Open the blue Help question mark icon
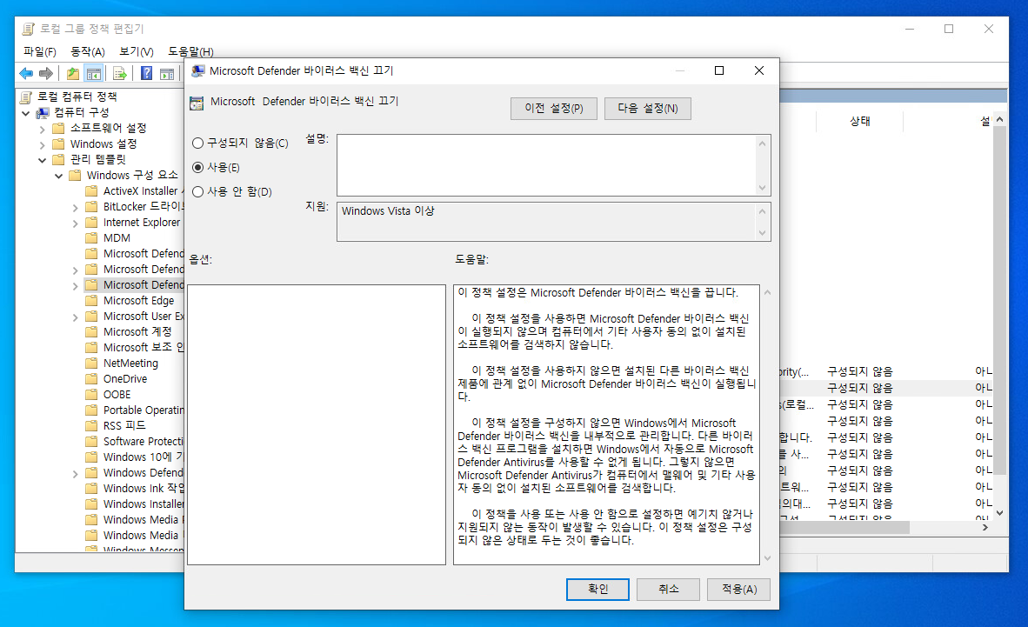The width and height of the screenshot is (1028, 627). click(x=146, y=73)
